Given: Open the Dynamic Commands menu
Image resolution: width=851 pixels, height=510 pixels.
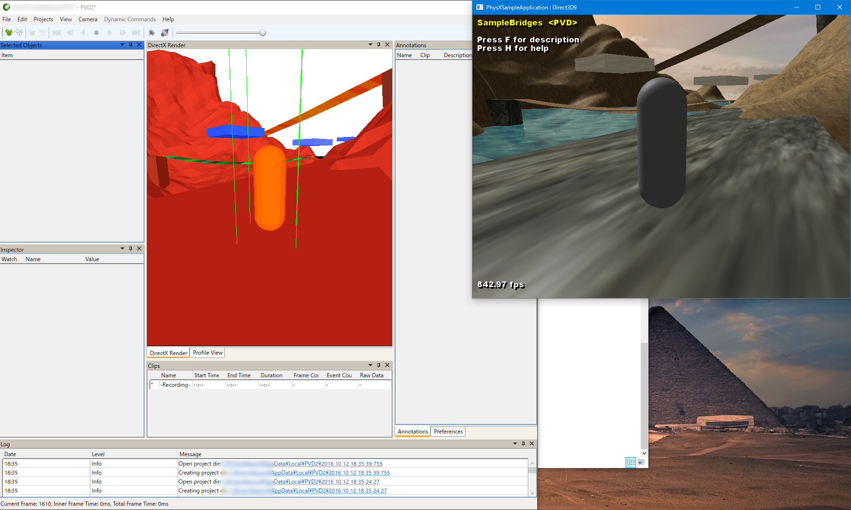Looking at the screenshot, I should coord(129,19).
